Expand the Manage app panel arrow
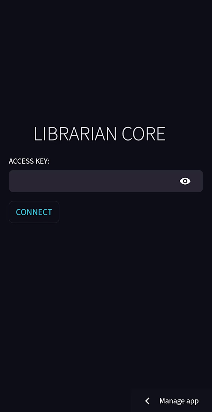 pos(147,401)
